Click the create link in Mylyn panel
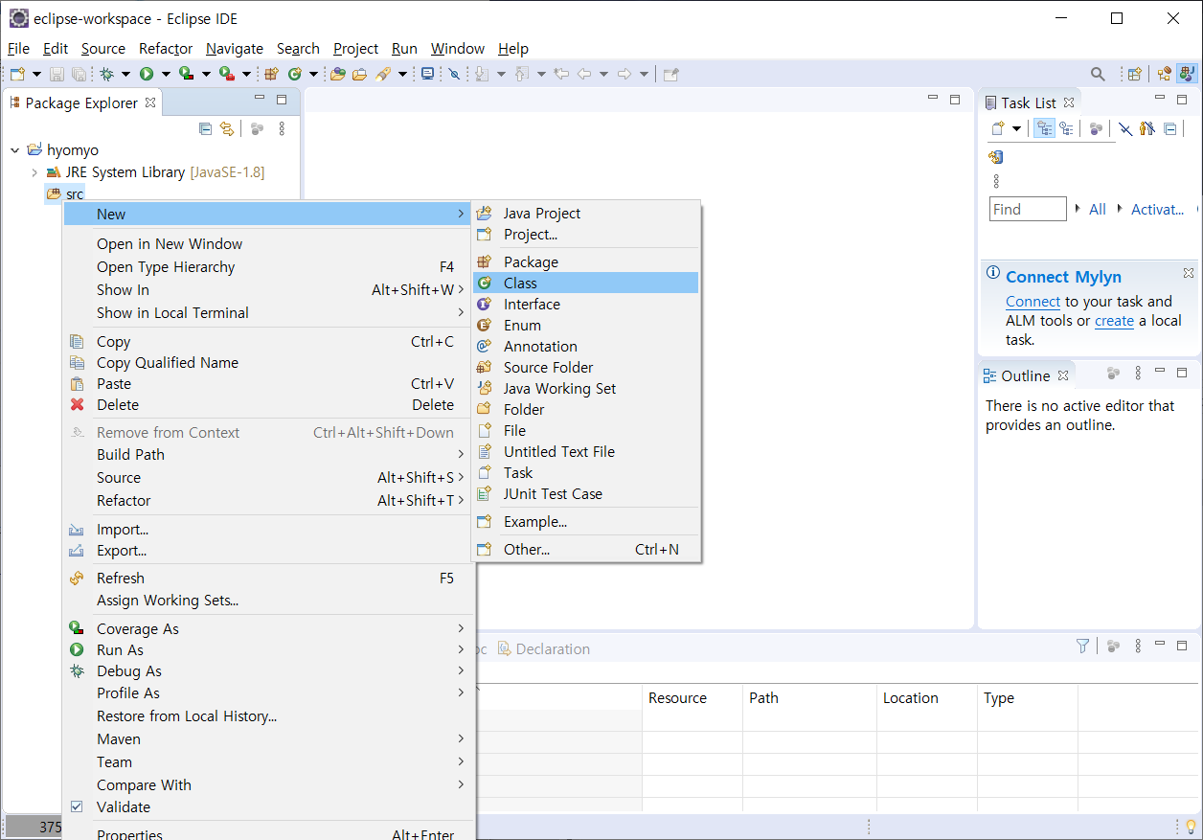1203x840 pixels. [1114, 320]
